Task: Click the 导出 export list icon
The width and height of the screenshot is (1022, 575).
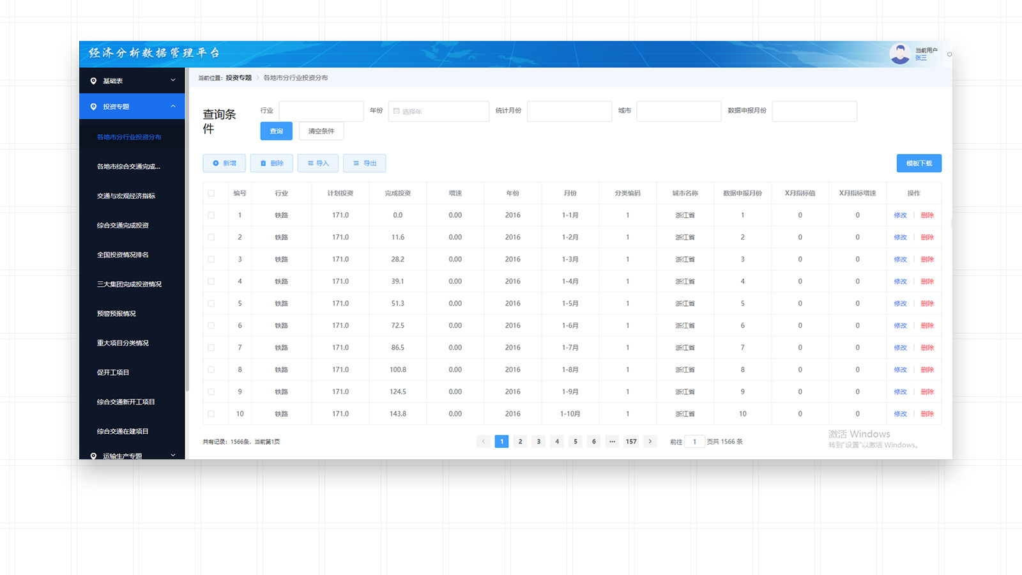Action: 356,164
